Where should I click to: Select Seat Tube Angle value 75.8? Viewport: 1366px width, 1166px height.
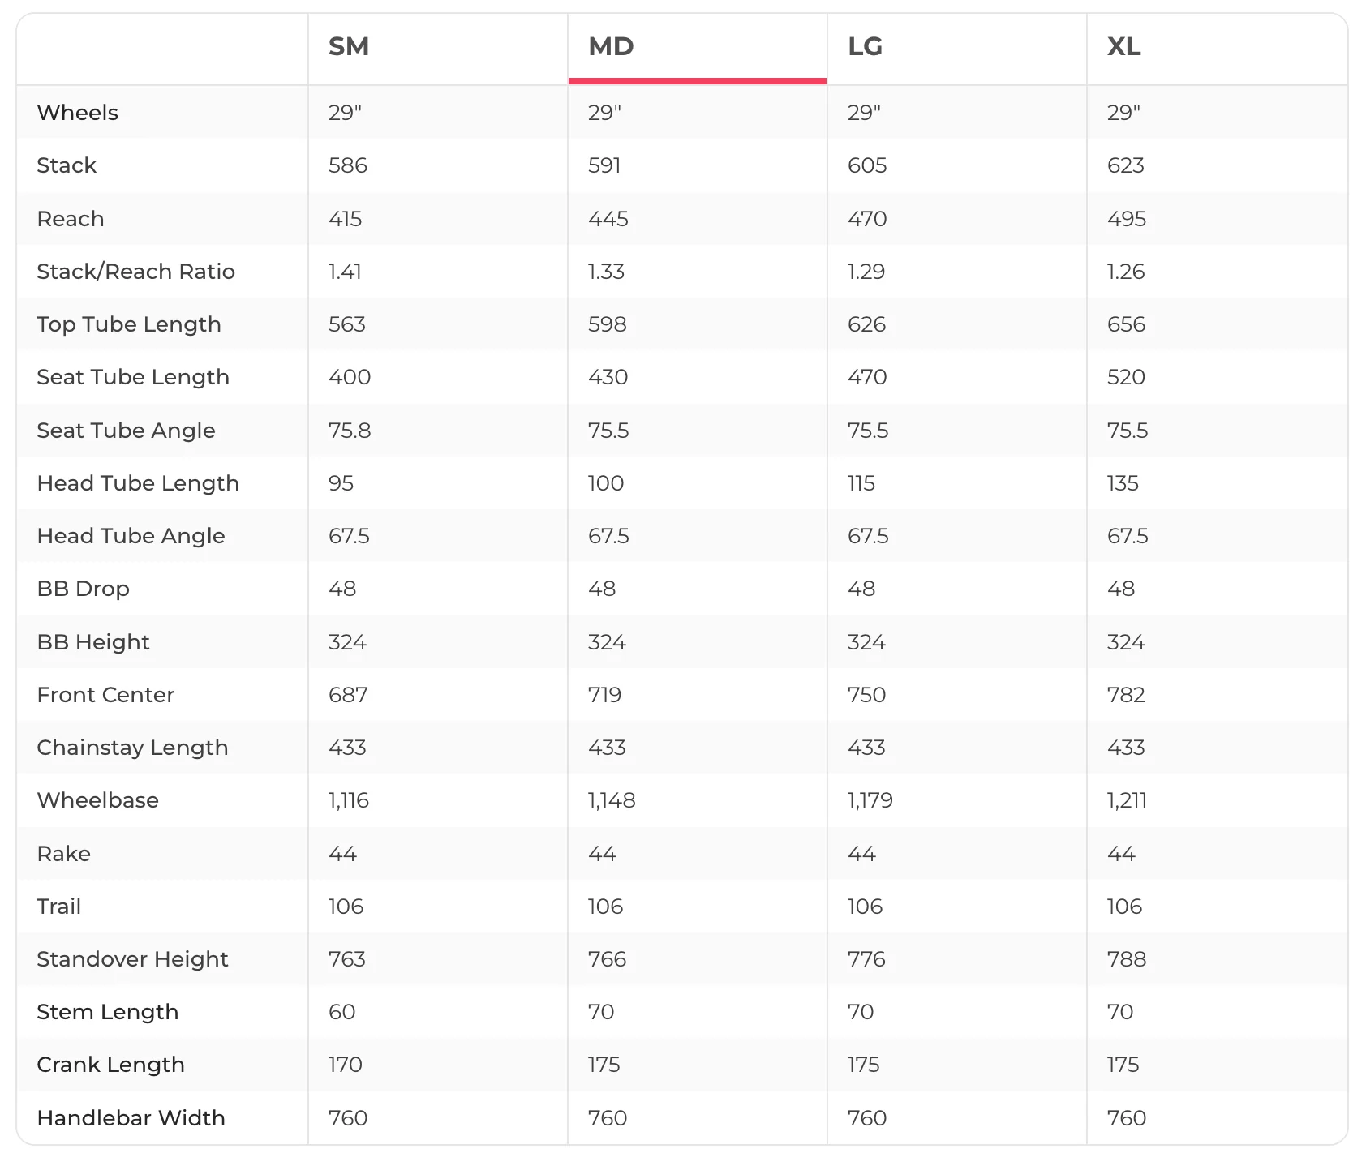click(x=350, y=431)
